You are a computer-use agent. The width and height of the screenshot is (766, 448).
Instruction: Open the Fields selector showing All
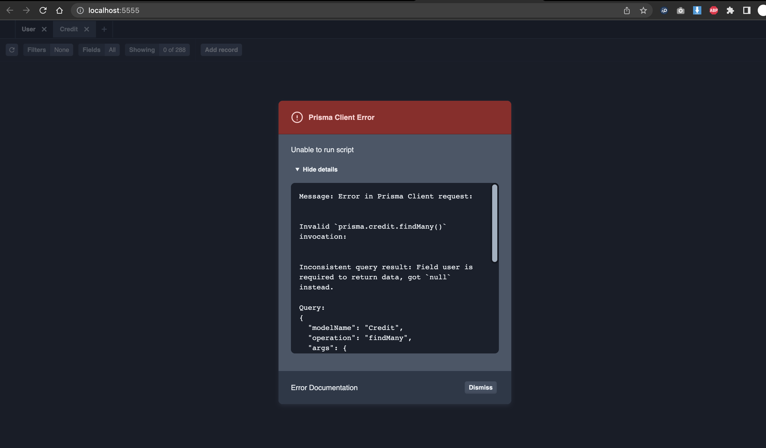click(x=112, y=50)
